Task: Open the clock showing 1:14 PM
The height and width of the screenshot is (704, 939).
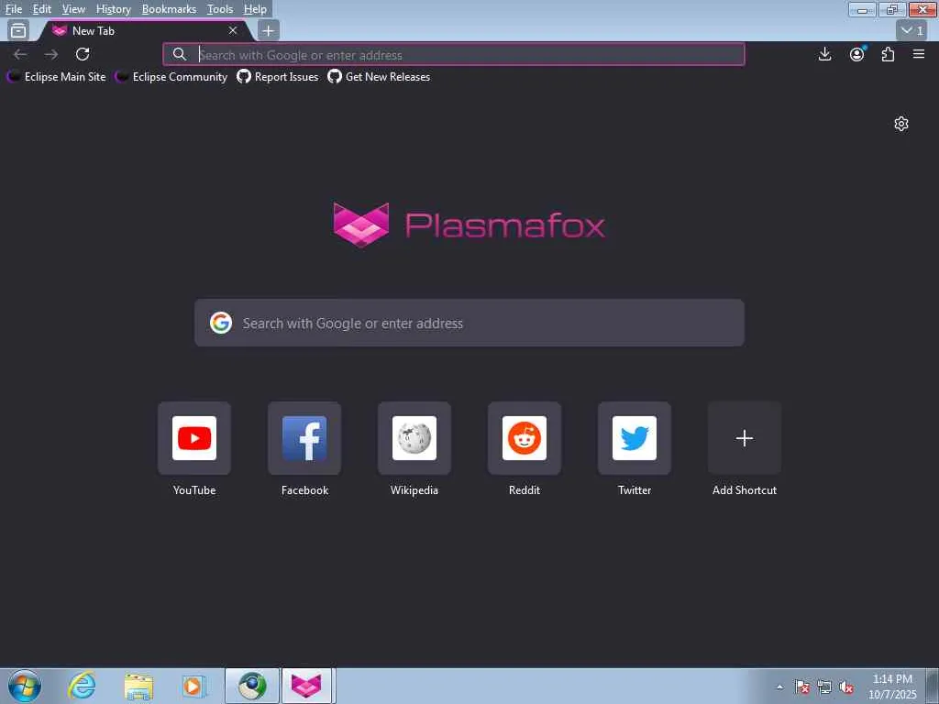Action: 892,687
